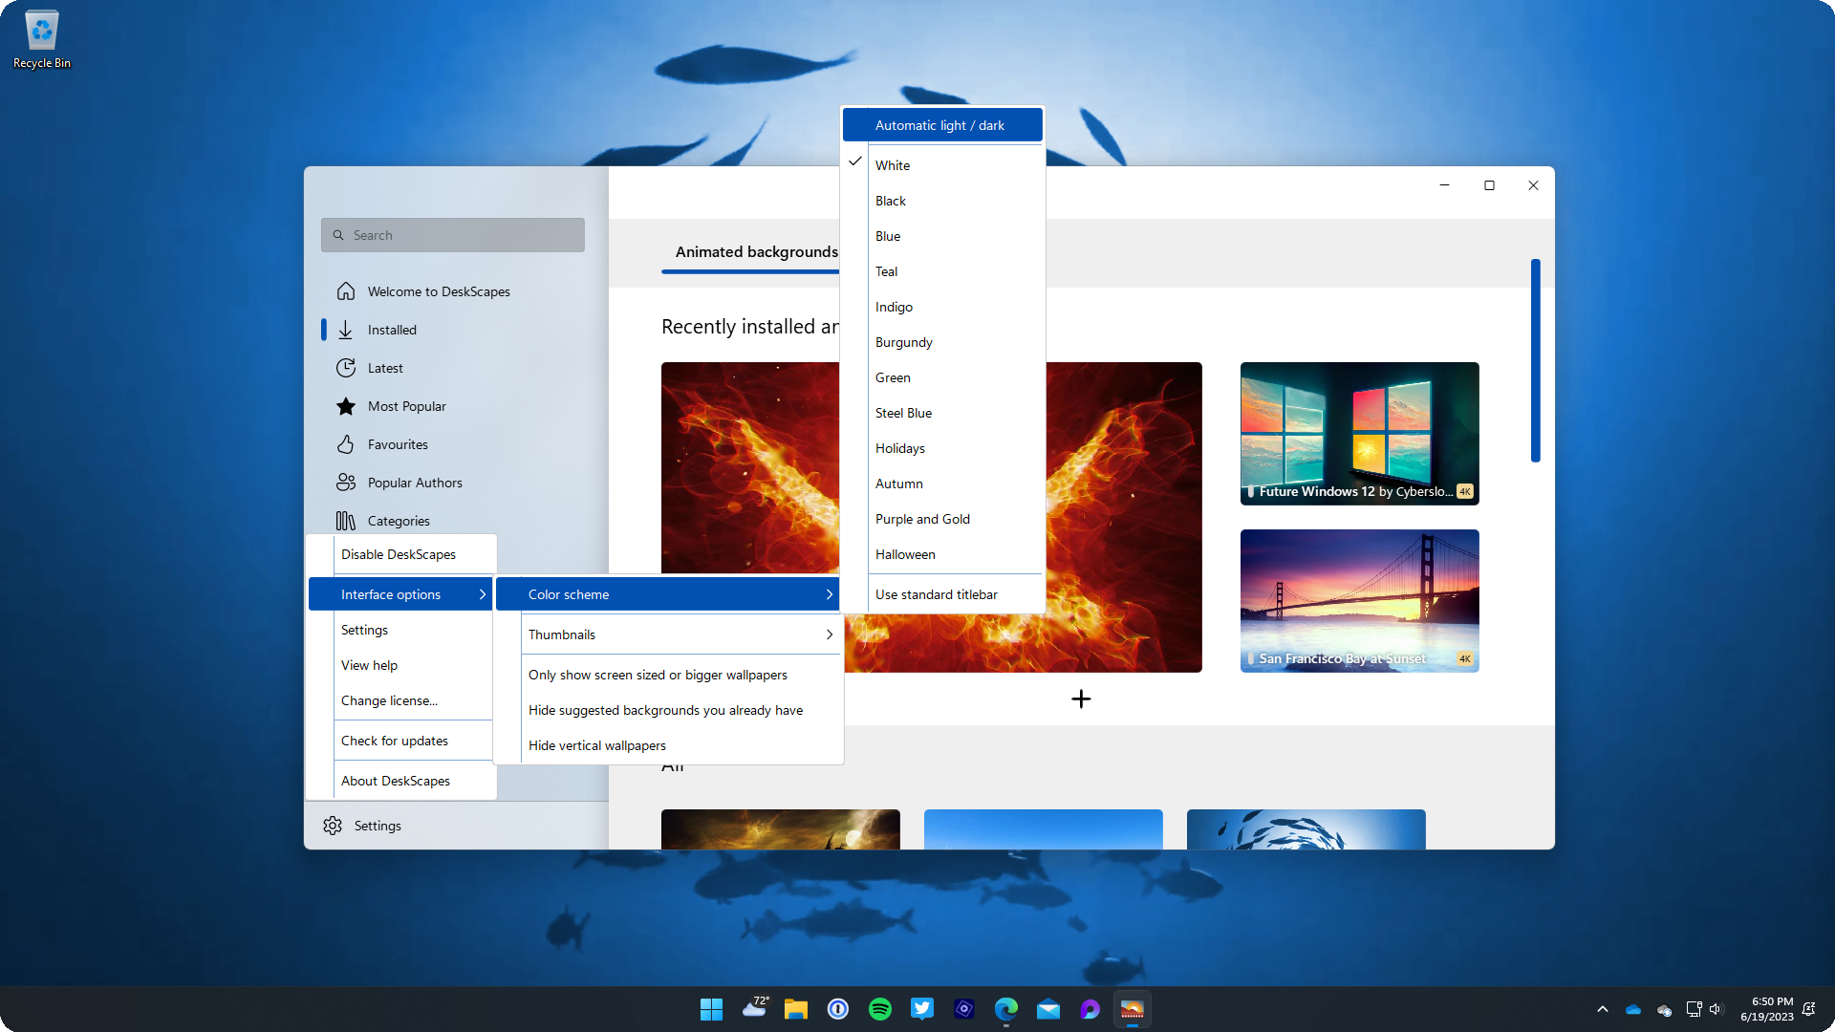The height and width of the screenshot is (1032, 1835).
Task: Click the Future Windows 12 wallpaper thumbnail
Action: [1359, 432]
